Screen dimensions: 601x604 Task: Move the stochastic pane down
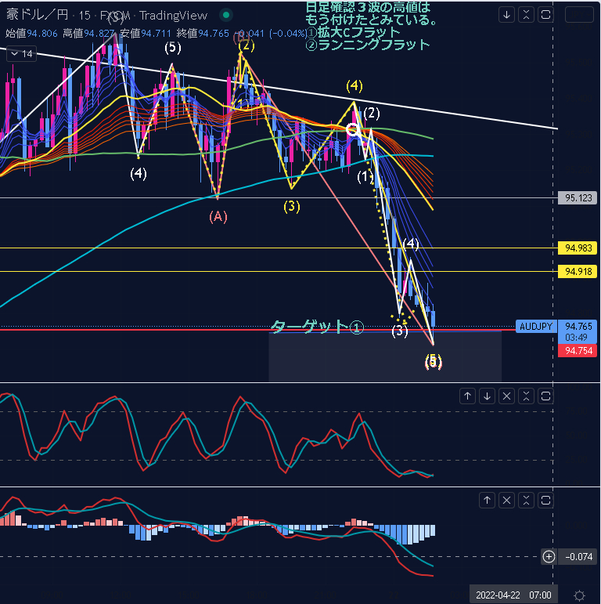click(x=487, y=396)
